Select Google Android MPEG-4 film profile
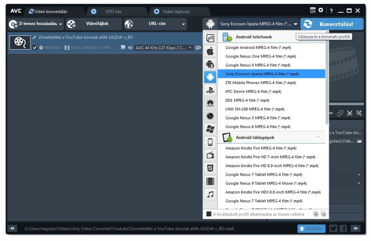 [x=271, y=47]
